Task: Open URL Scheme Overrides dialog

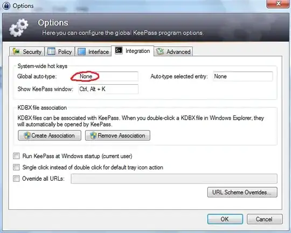Action: click(x=242, y=192)
